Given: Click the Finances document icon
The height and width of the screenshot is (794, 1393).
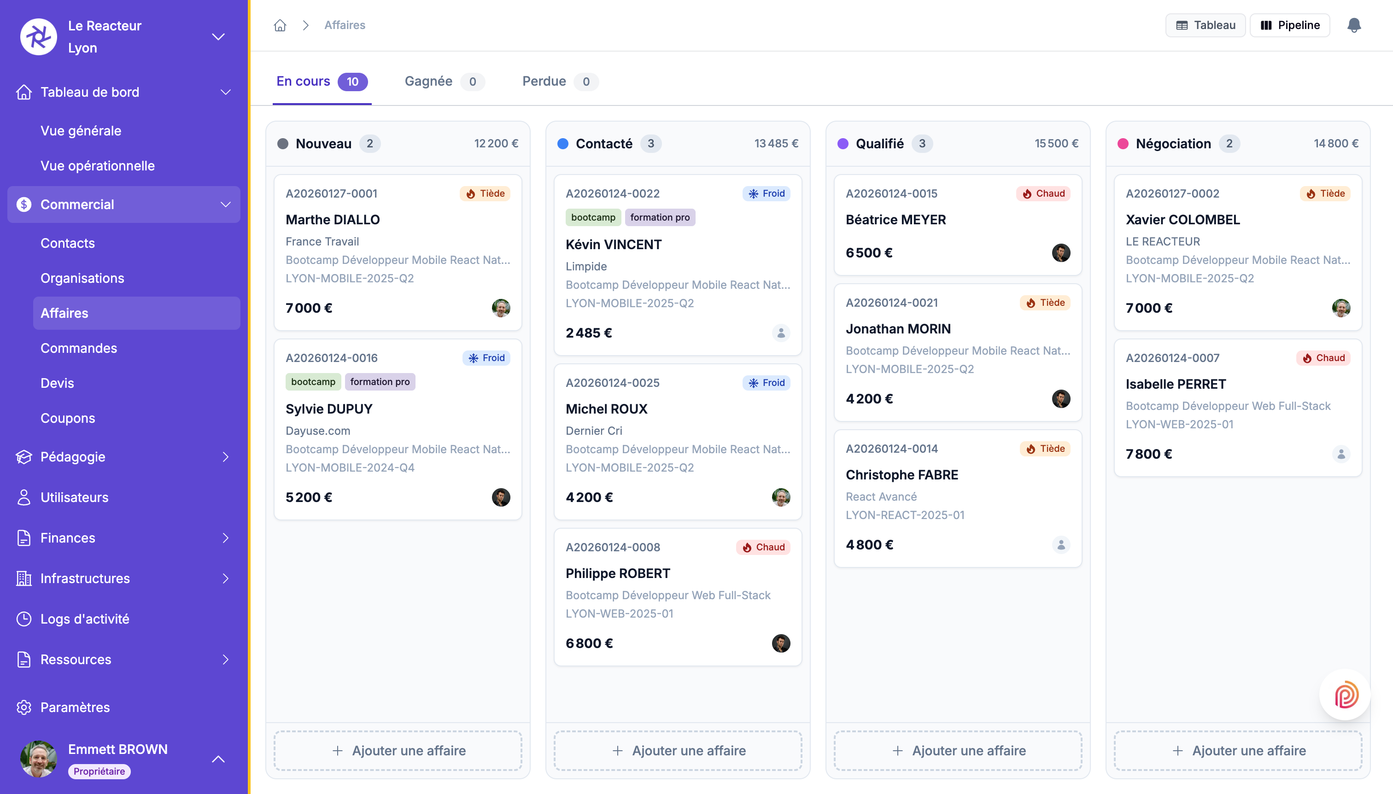Looking at the screenshot, I should (x=24, y=537).
